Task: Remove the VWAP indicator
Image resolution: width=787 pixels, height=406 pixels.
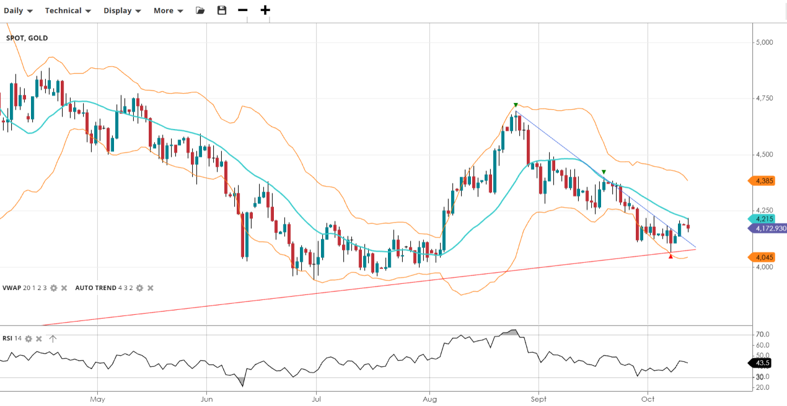Action: coord(64,288)
